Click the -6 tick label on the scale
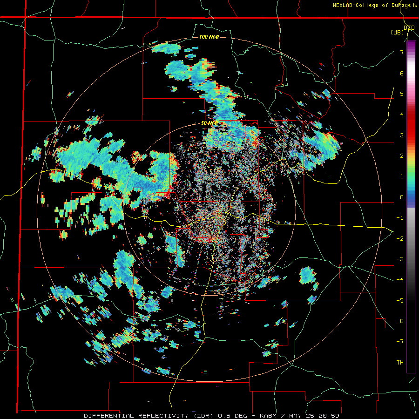Screen dimensions: 419x419 [x=400, y=321]
